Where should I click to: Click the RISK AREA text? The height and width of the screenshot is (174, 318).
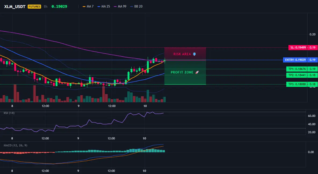click(x=182, y=54)
